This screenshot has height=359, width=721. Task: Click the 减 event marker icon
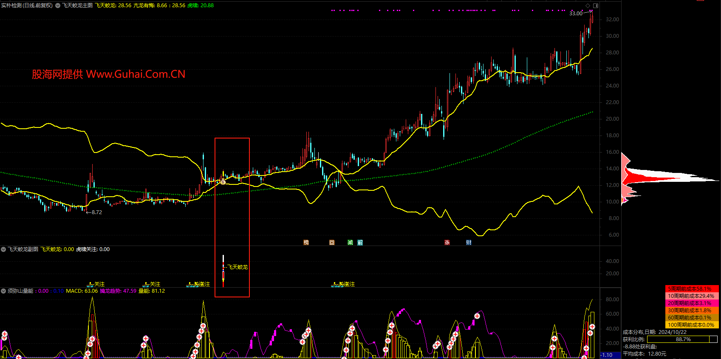coord(350,243)
